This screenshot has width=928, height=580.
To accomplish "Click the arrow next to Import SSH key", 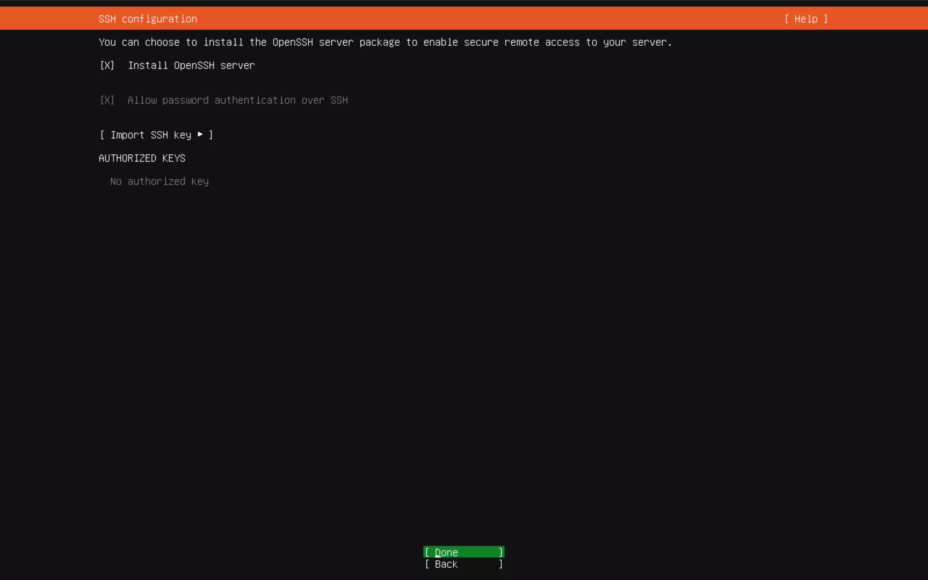I will coord(200,134).
